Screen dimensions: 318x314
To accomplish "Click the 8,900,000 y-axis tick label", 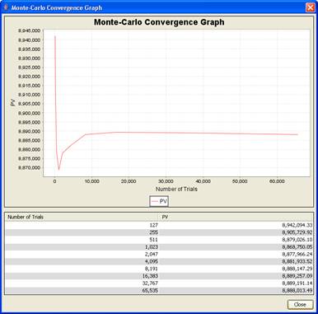I will click(30, 113).
